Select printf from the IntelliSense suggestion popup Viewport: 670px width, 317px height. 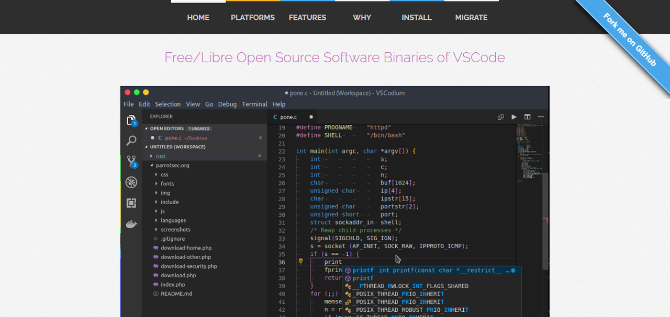363,271
